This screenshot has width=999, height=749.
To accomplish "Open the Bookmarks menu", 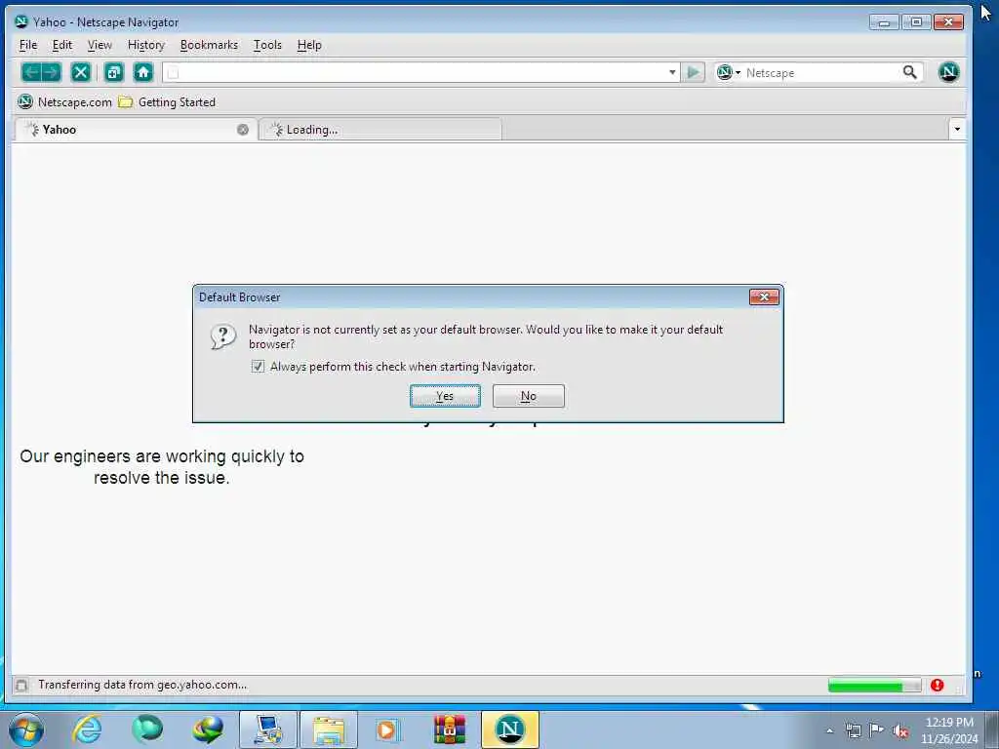I will tap(209, 45).
